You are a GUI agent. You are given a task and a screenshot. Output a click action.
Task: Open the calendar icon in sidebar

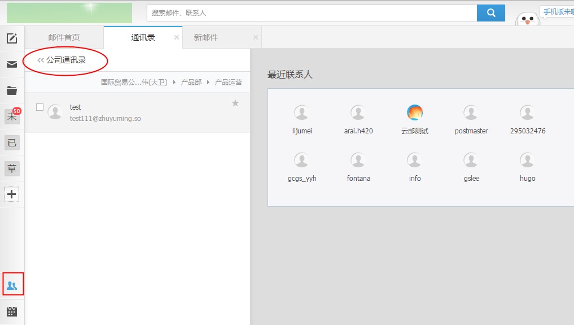point(12,311)
